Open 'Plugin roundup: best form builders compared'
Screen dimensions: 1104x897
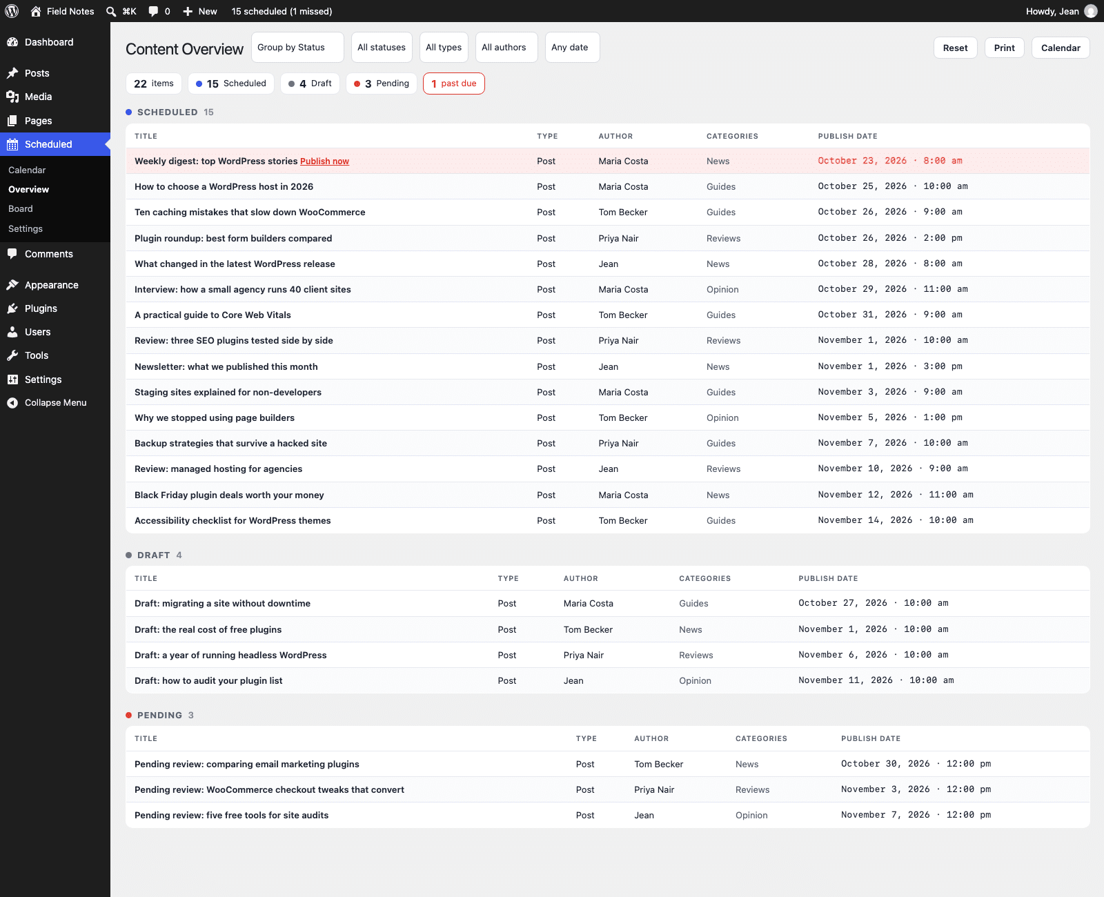pos(233,238)
